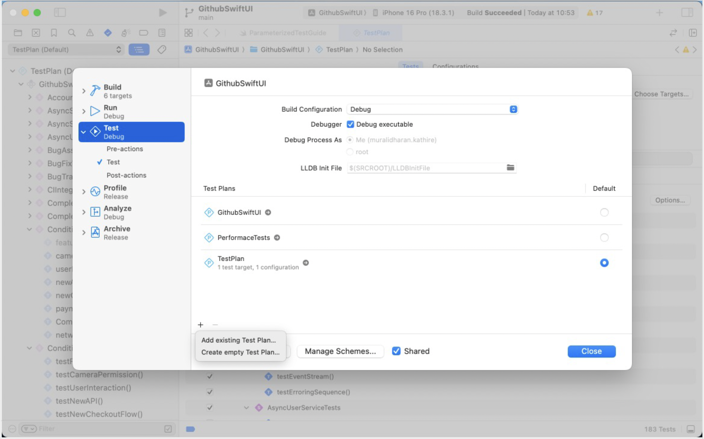Click the LLDB Init File text field

[426, 168]
